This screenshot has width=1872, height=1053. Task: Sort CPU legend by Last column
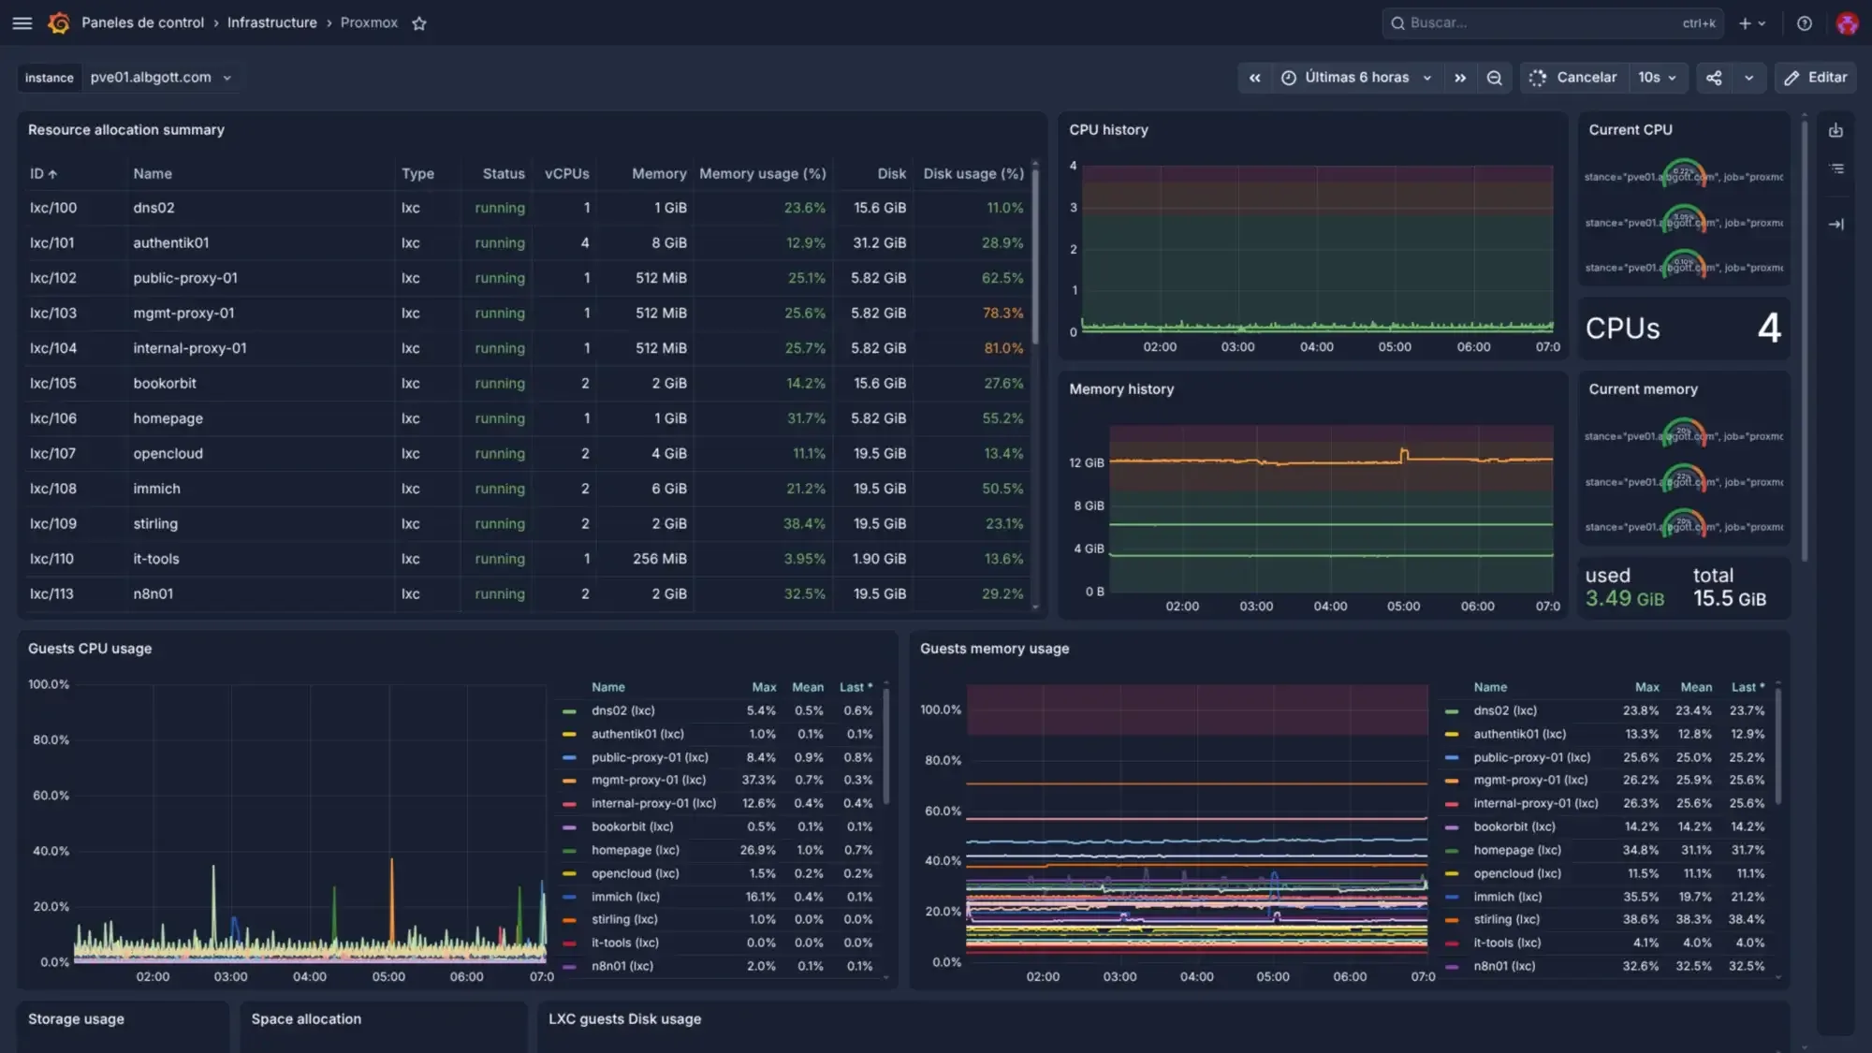(856, 687)
